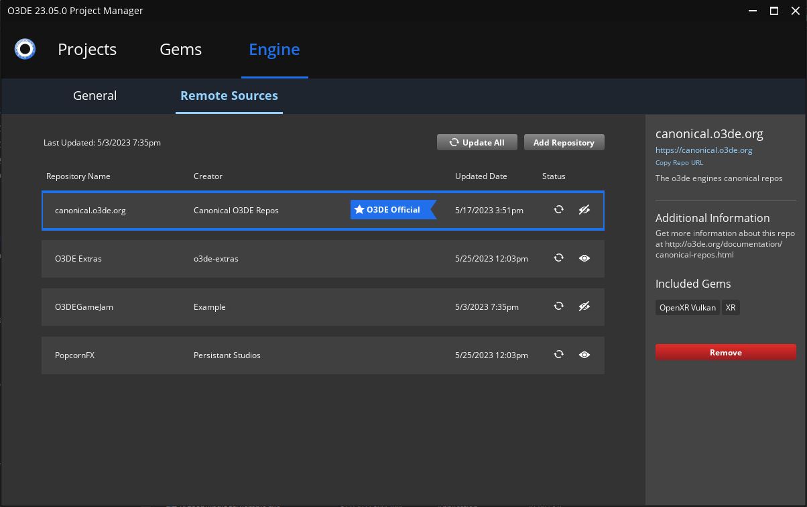Click the Copy Repo URL link

[679, 162]
